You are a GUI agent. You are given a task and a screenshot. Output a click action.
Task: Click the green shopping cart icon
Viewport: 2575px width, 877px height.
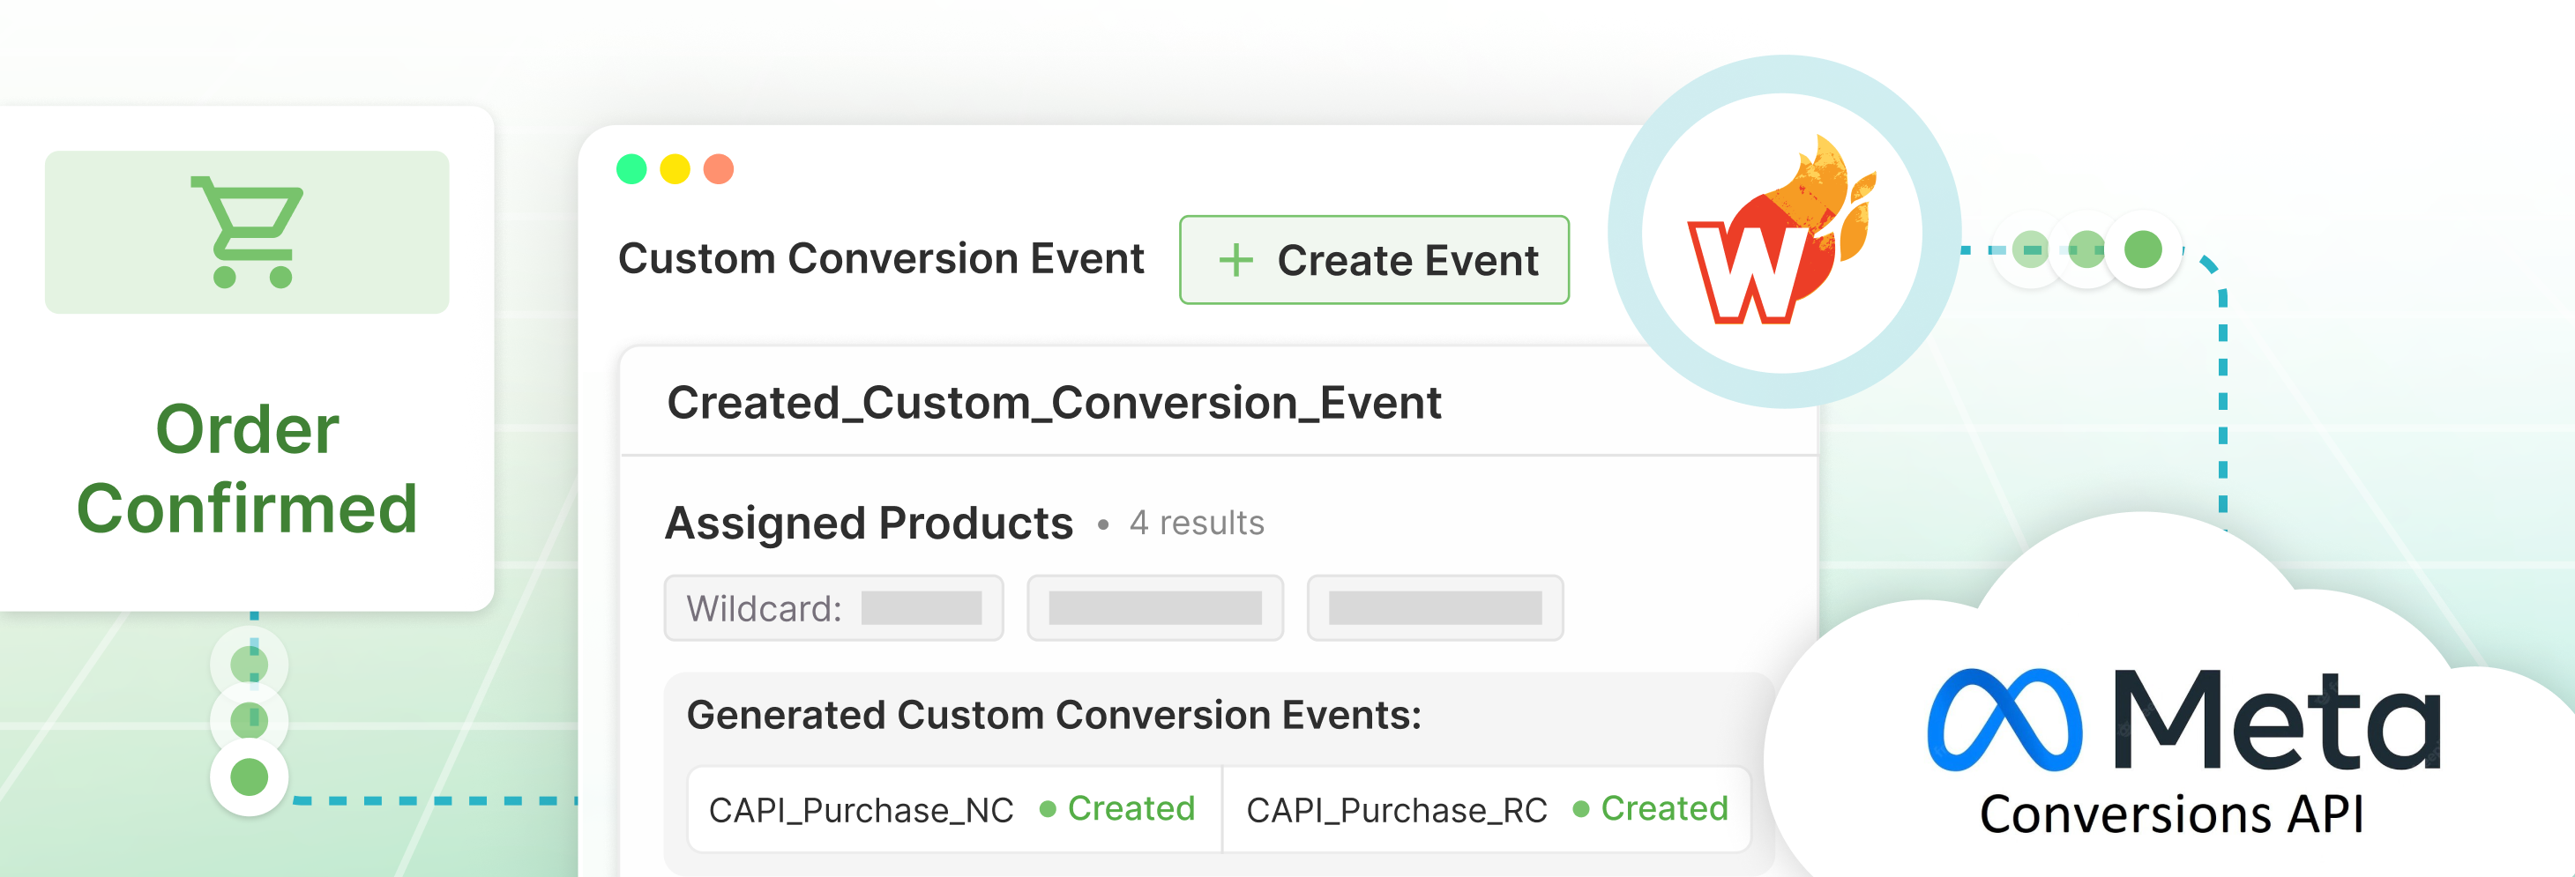point(248,232)
